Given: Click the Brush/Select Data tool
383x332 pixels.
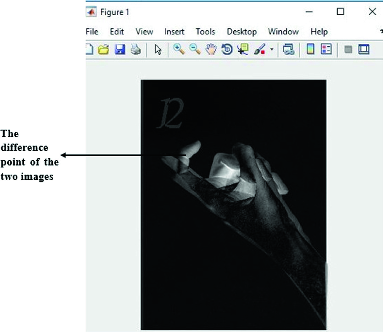Looking at the screenshot, I should (260, 49).
